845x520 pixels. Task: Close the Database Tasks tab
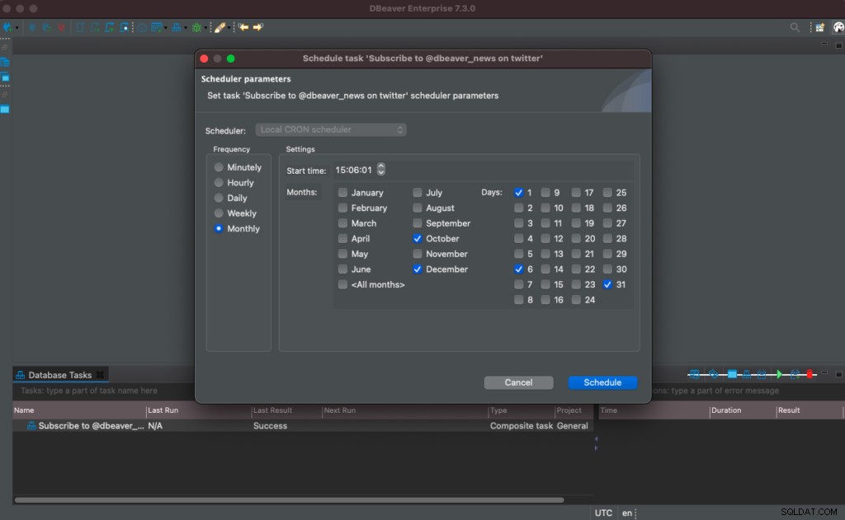pos(100,375)
